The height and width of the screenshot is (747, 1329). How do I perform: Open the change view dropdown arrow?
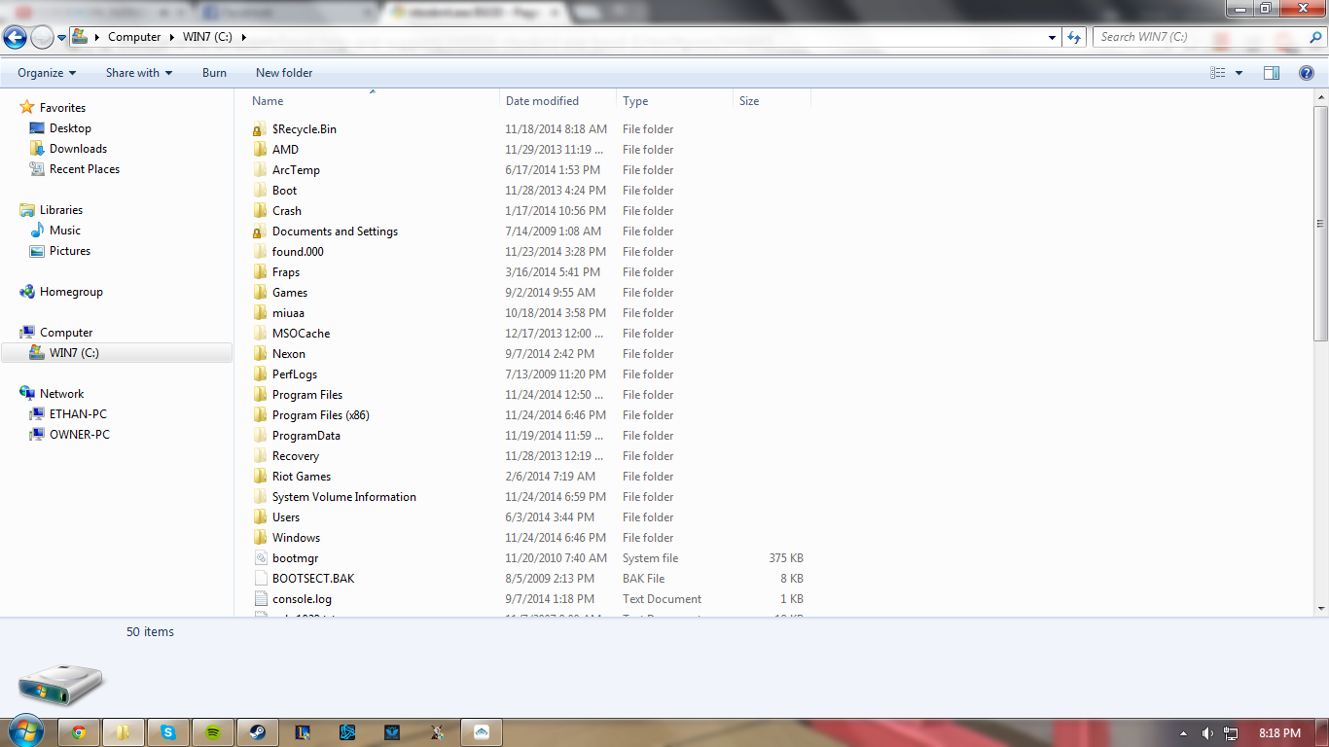tap(1239, 73)
